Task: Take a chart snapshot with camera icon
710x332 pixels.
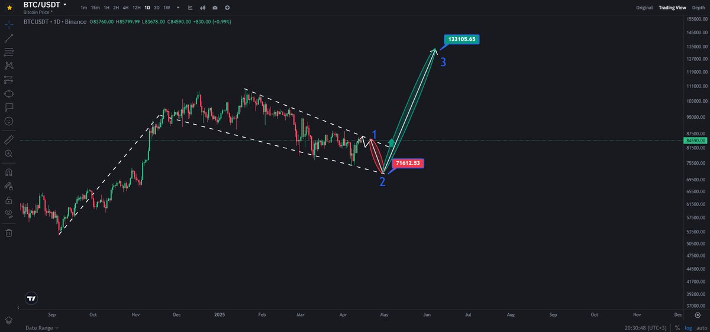Action: pos(215,8)
